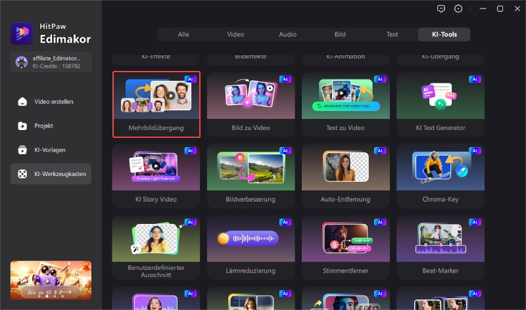526x310 pixels.
Task: Open the Stimmentferner tool thumbnail
Action: pos(346,238)
